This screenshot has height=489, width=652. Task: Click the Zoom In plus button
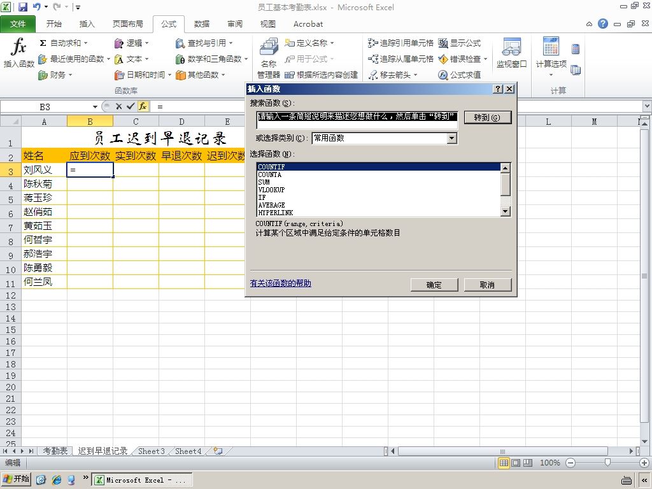pyautogui.click(x=644, y=463)
